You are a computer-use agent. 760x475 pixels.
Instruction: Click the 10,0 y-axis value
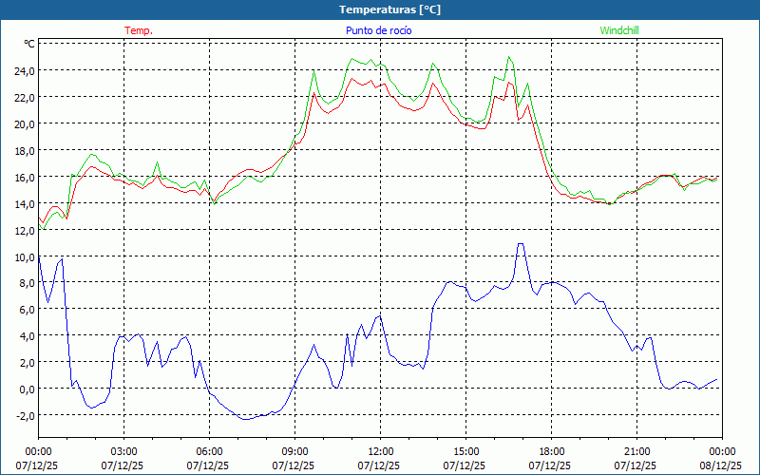tap(23, 256)
